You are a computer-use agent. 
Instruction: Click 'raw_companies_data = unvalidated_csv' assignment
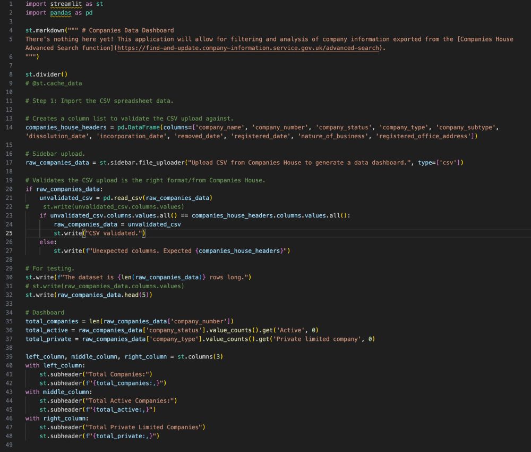pos(117,224)
